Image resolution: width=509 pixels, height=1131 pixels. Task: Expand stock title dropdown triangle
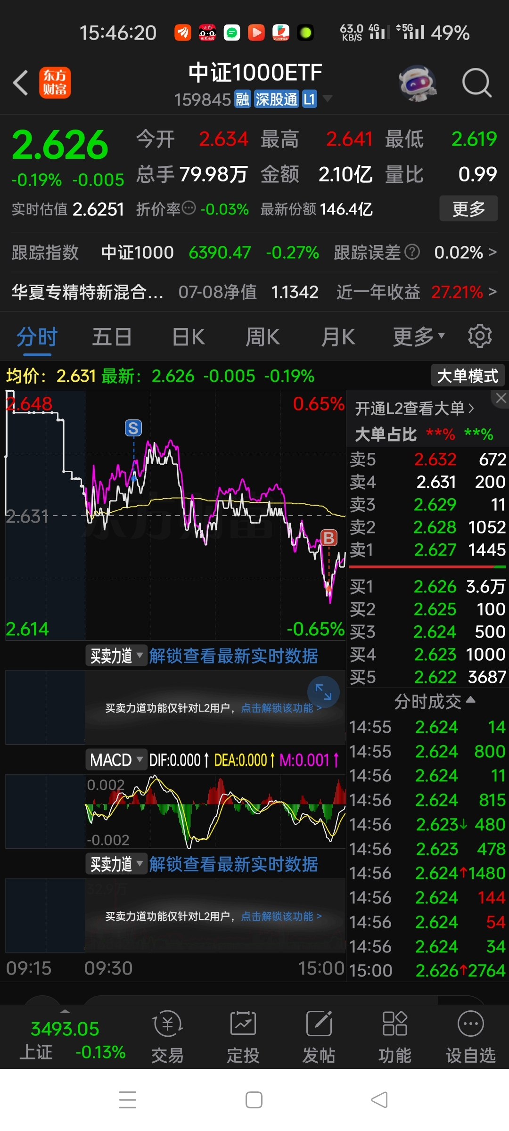[x=327, y=98]
